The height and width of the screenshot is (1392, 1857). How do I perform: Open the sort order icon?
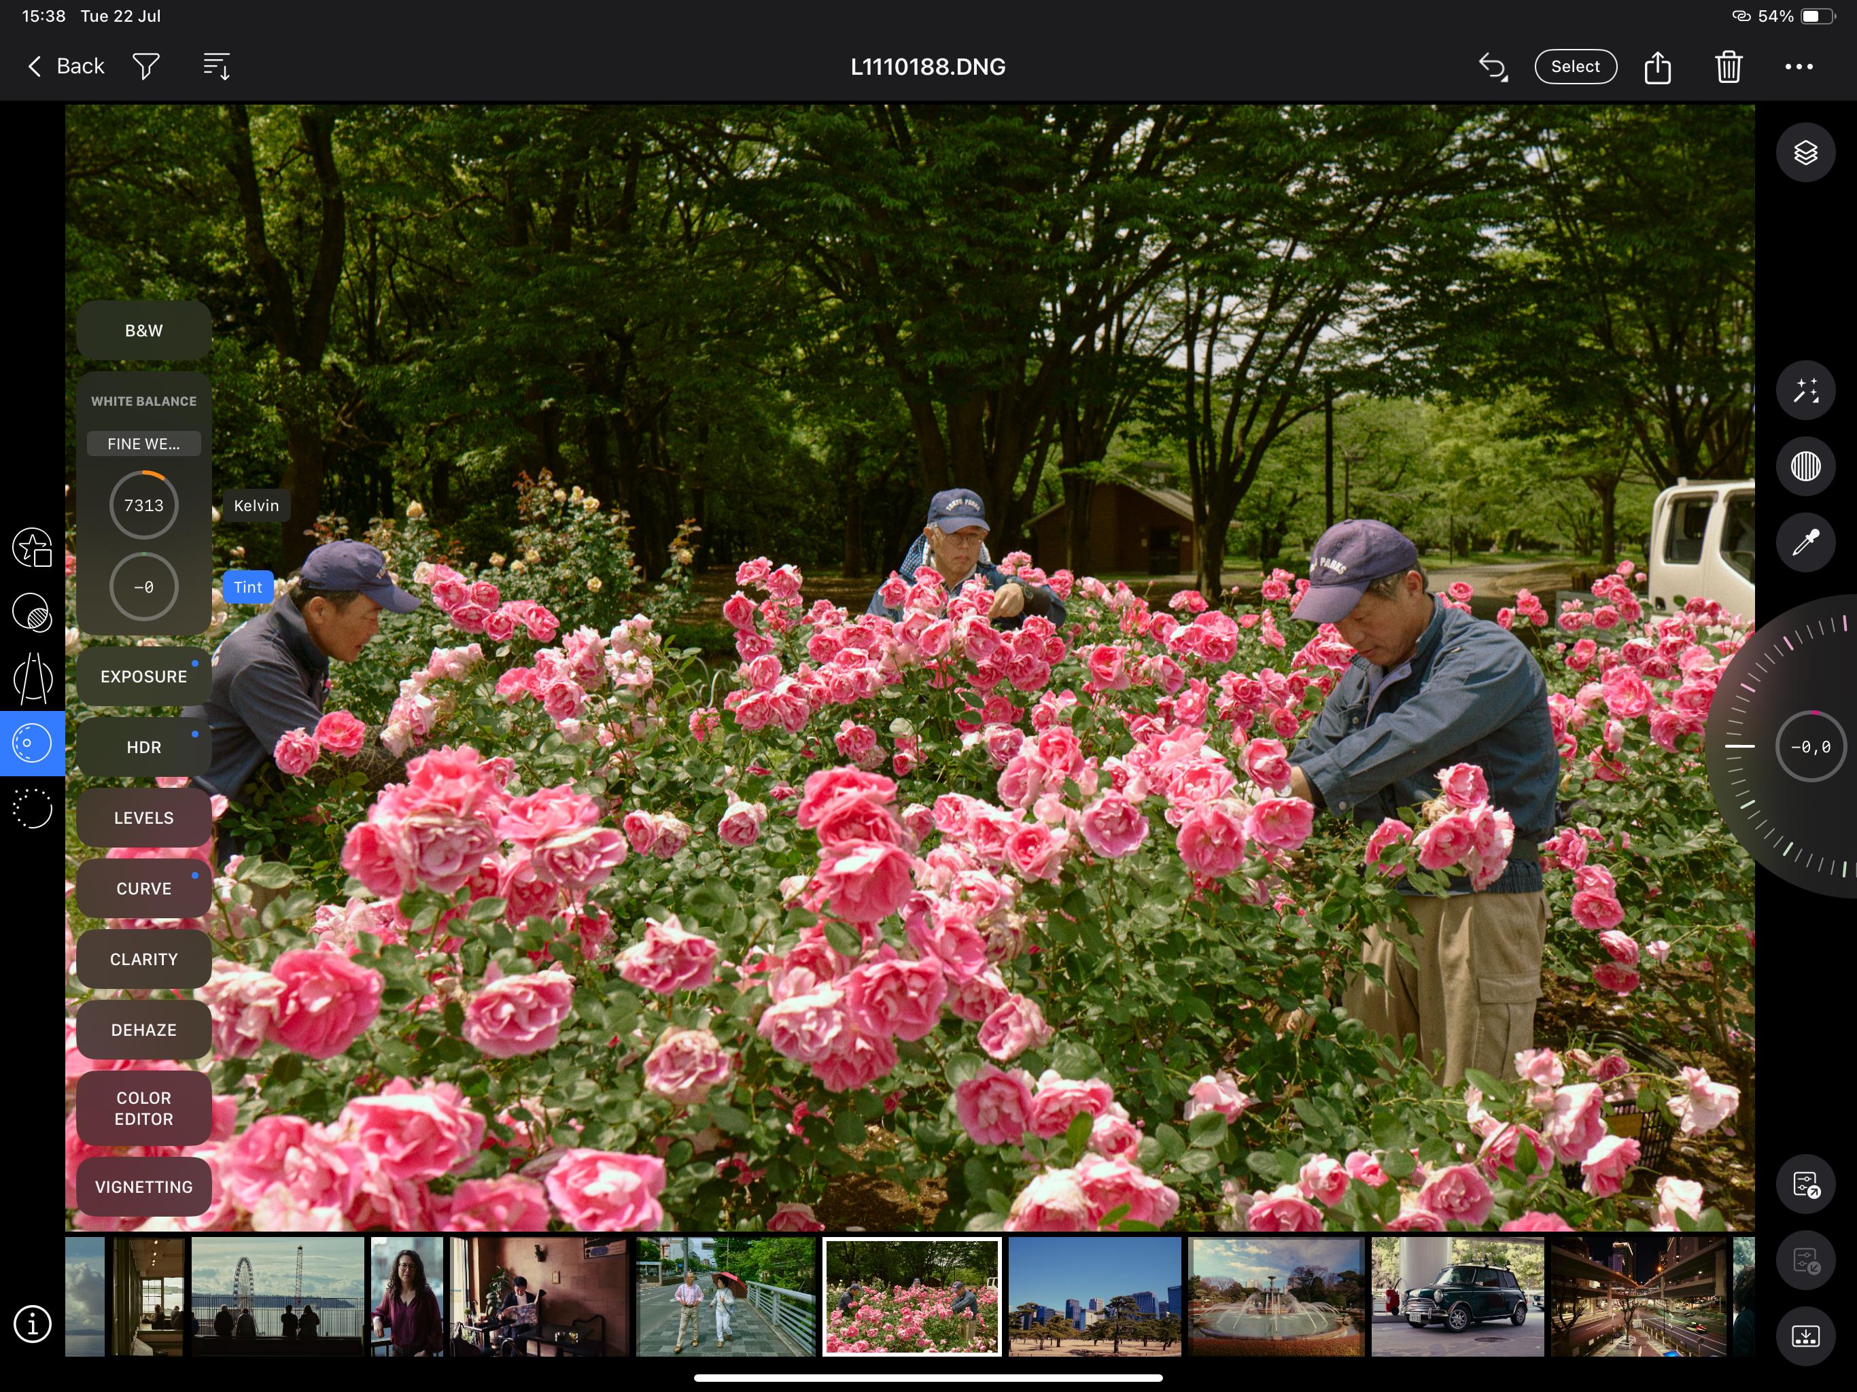coord(217,67)
